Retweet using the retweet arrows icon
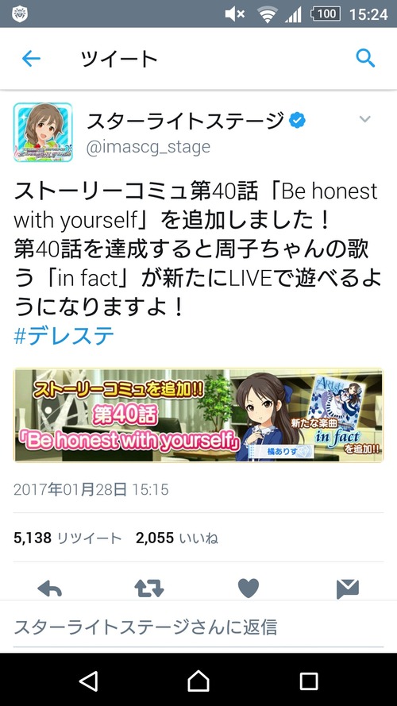Image resolution: width=397 pixels, height=706 pixels. click(149, 588)
